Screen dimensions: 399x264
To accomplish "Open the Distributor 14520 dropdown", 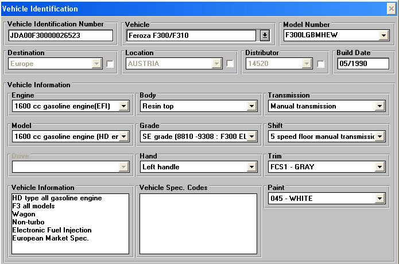I will [307, 64].
